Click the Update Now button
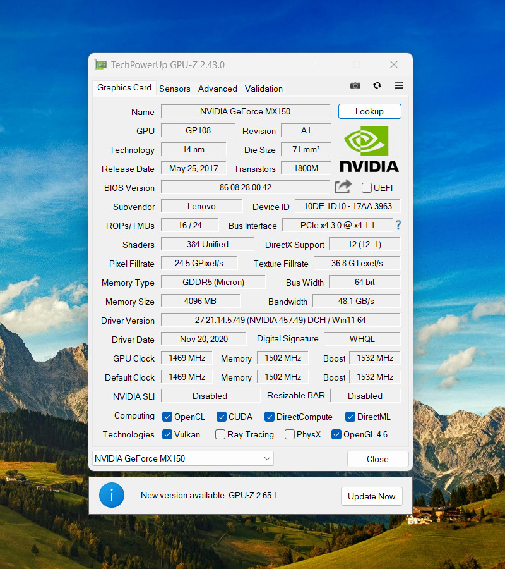The height and width of the screenshot is (569, 505). (371, 496)
